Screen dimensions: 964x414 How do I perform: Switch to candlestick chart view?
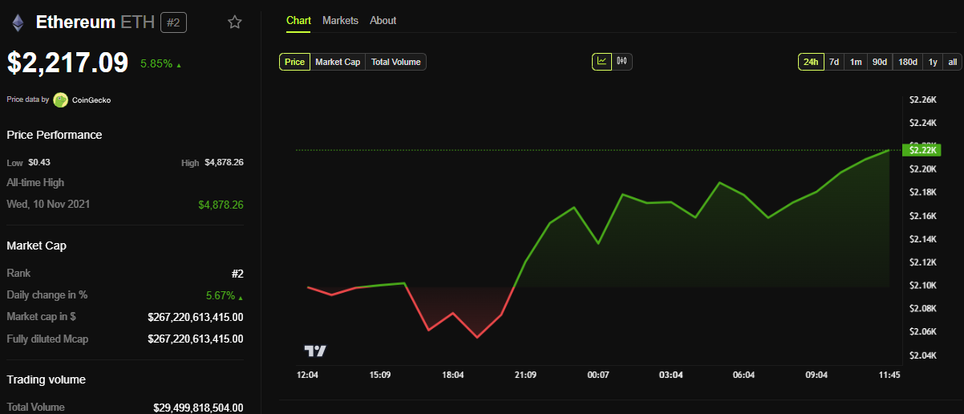pyautogui.click(x=622, y=61)
